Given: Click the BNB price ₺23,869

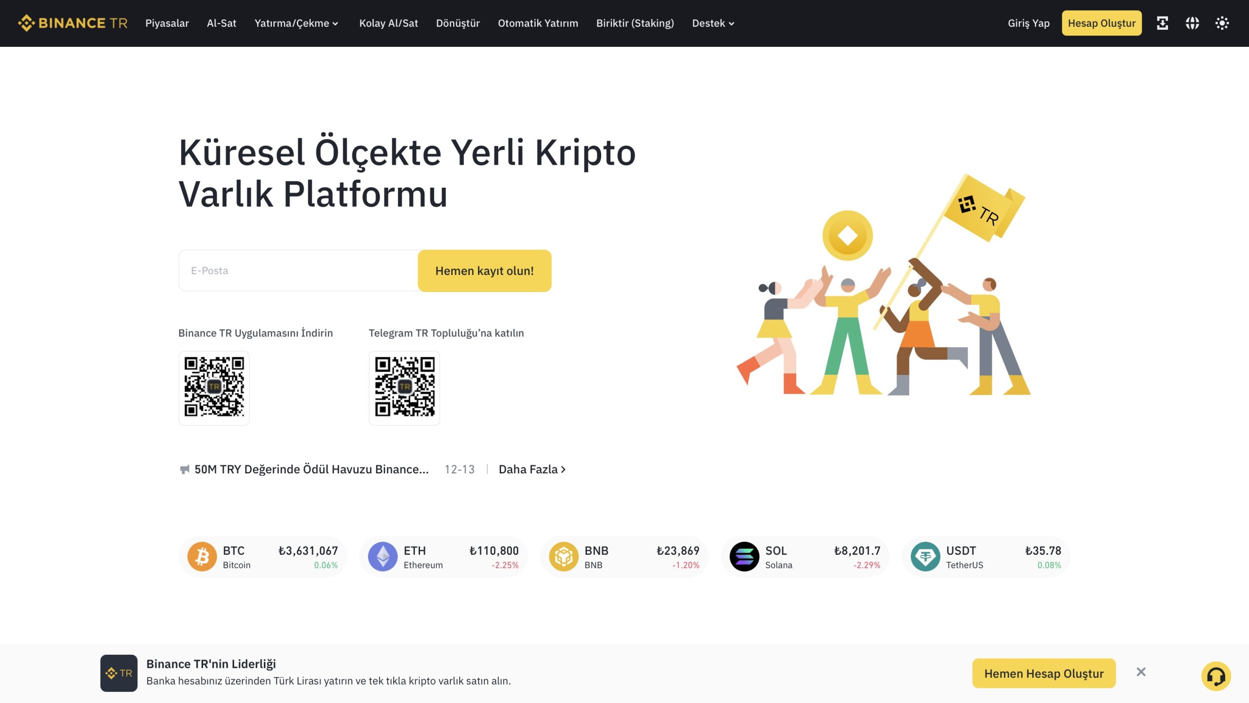Looking at the screenshot, I should [678, 551].
